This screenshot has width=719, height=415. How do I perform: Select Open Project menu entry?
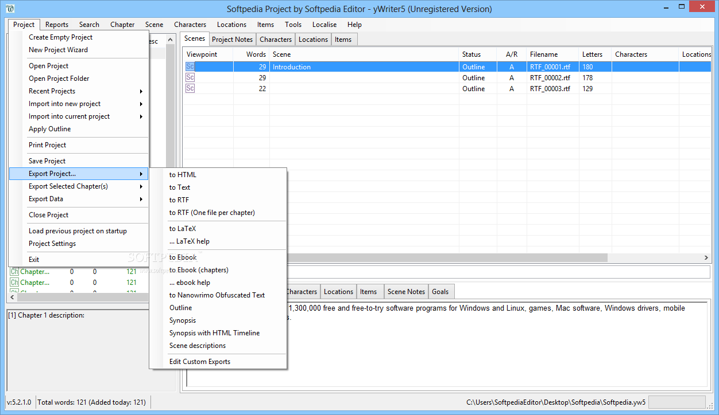(79, 66)
